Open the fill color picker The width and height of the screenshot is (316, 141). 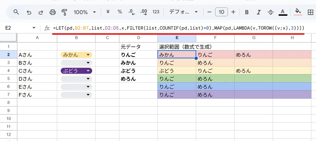pyautogui.click(x=298, y=12)
